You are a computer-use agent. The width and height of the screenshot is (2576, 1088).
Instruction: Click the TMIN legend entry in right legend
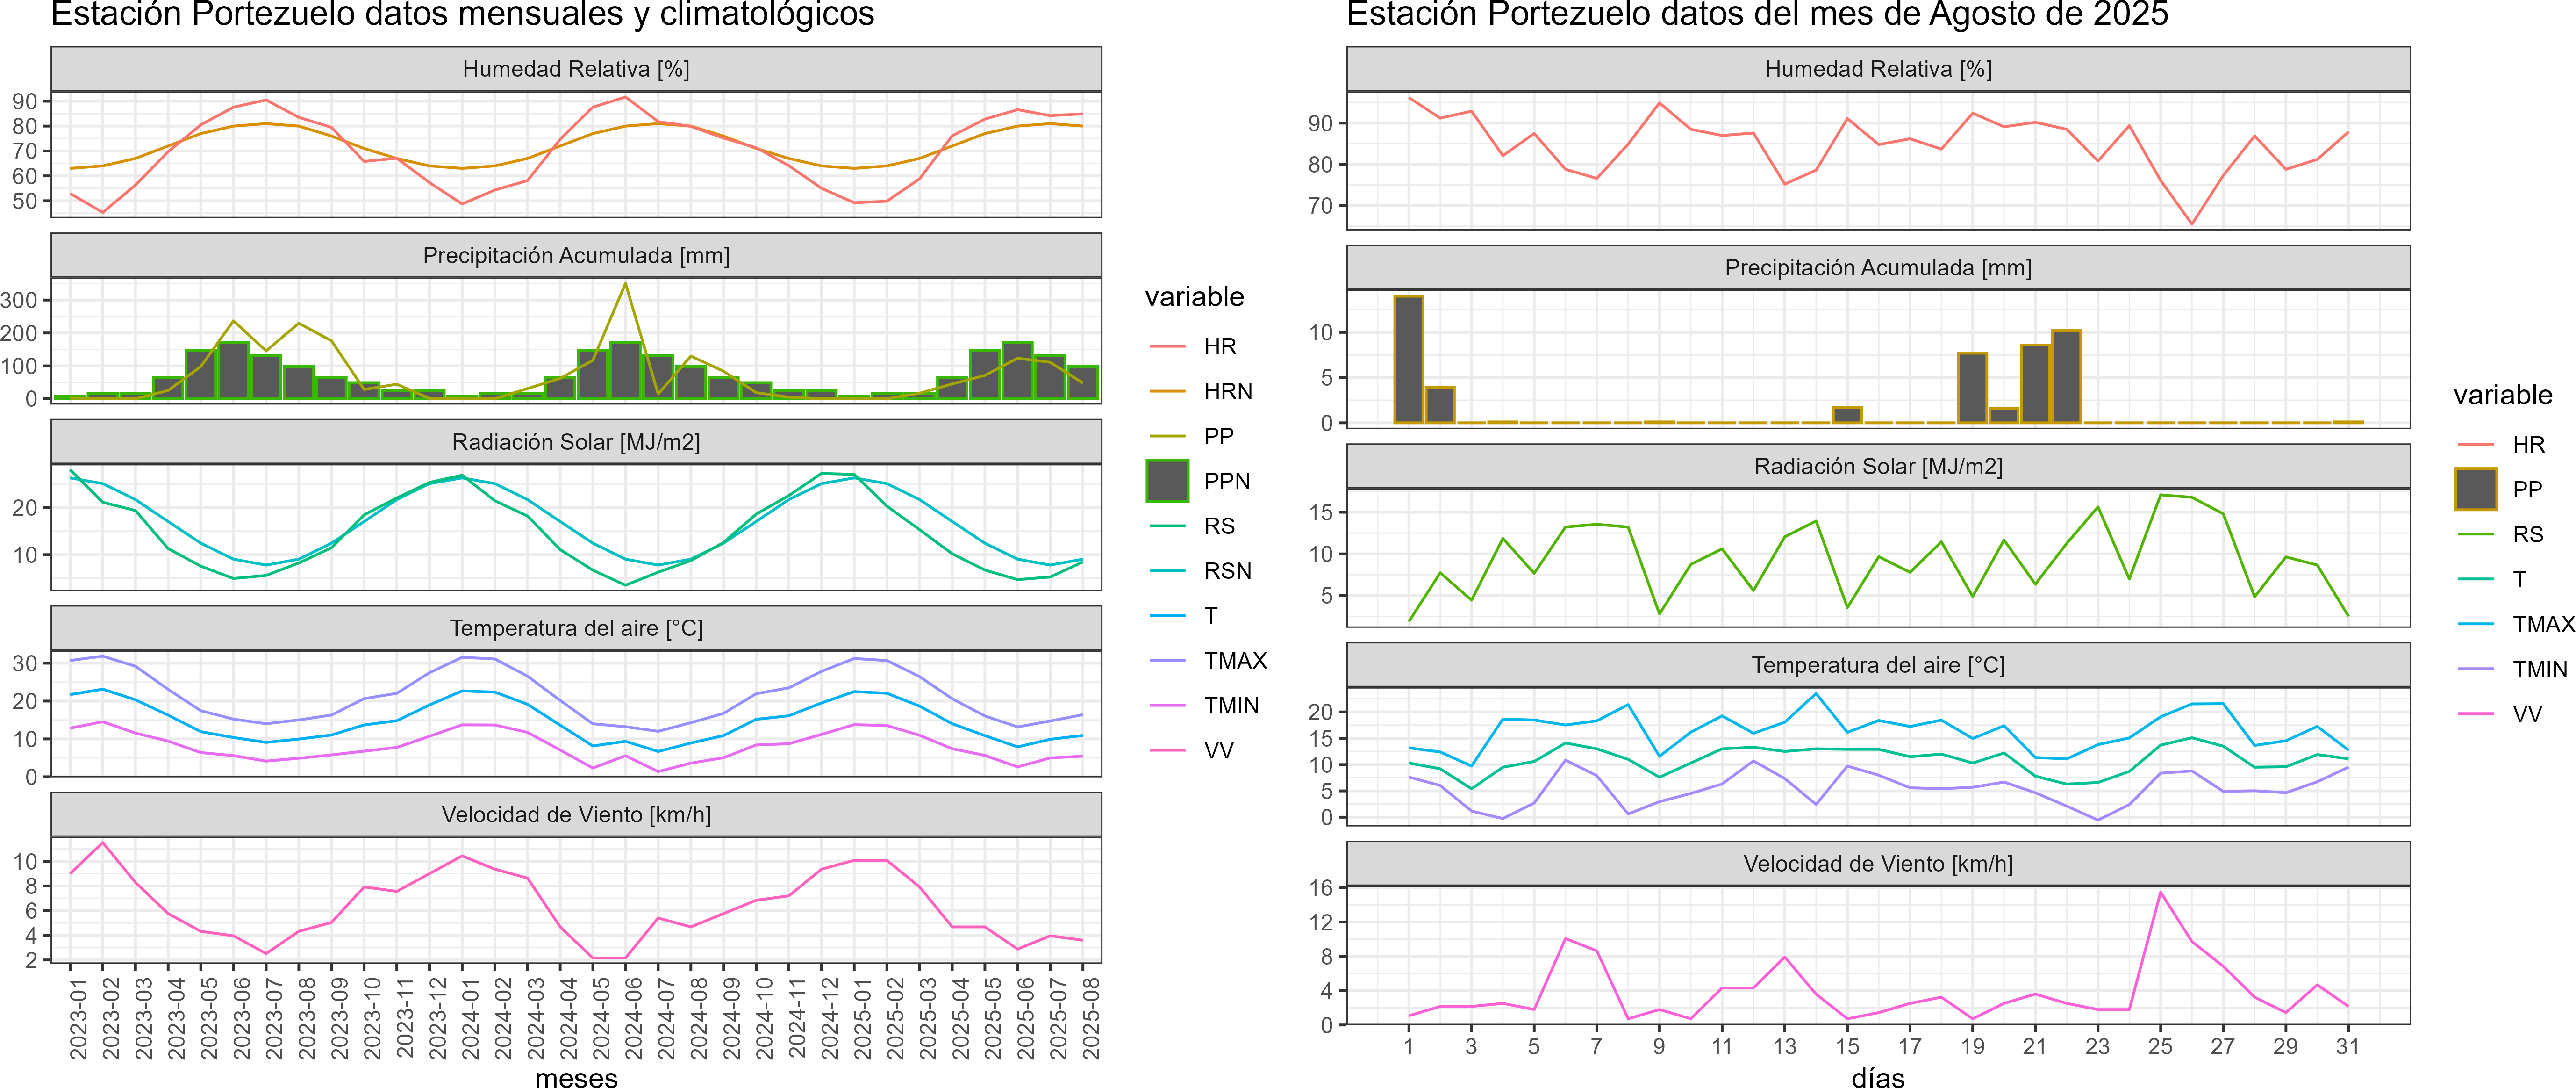click(x=2539, y=669)
